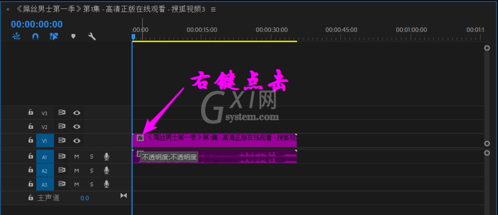Toggle sync lock on track A2
This screenshot has height=215, width=498.
[61, 170]
